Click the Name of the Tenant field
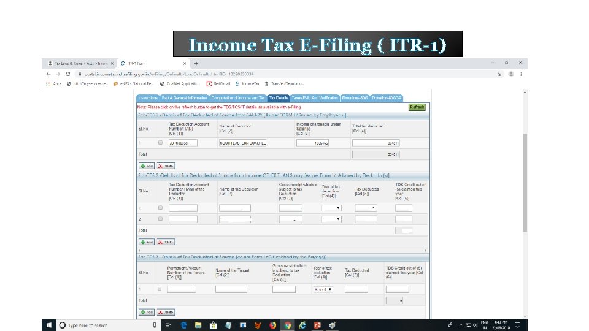 [231, 289]
